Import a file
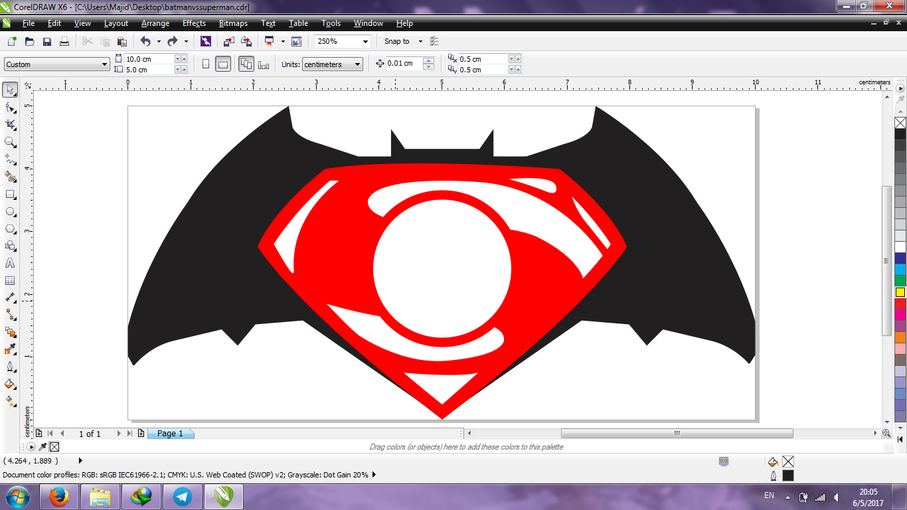The height and width of the screenshot is (510, 907). tap(228, 41)
